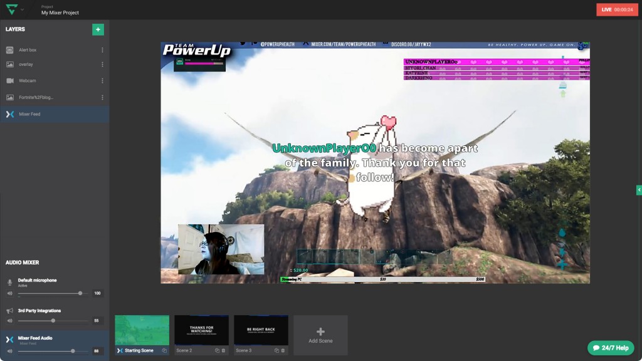
Task: Select the webcam feed in the preview
Action: pos(221,249)
